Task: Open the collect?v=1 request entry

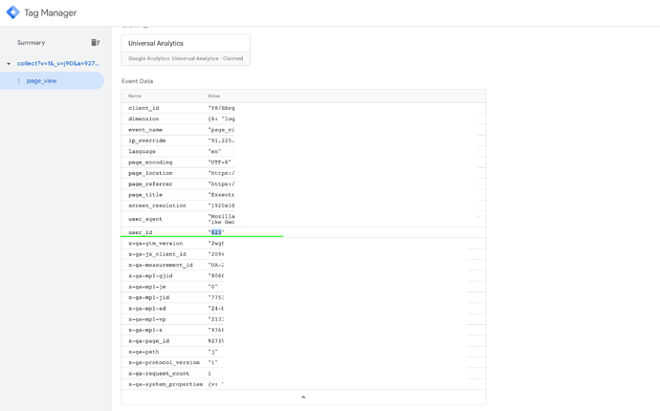Action: click(58, 63)
